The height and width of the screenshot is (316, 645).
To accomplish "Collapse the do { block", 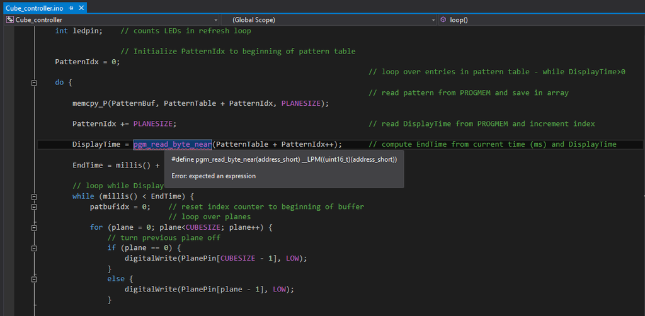I will [34, 82].
